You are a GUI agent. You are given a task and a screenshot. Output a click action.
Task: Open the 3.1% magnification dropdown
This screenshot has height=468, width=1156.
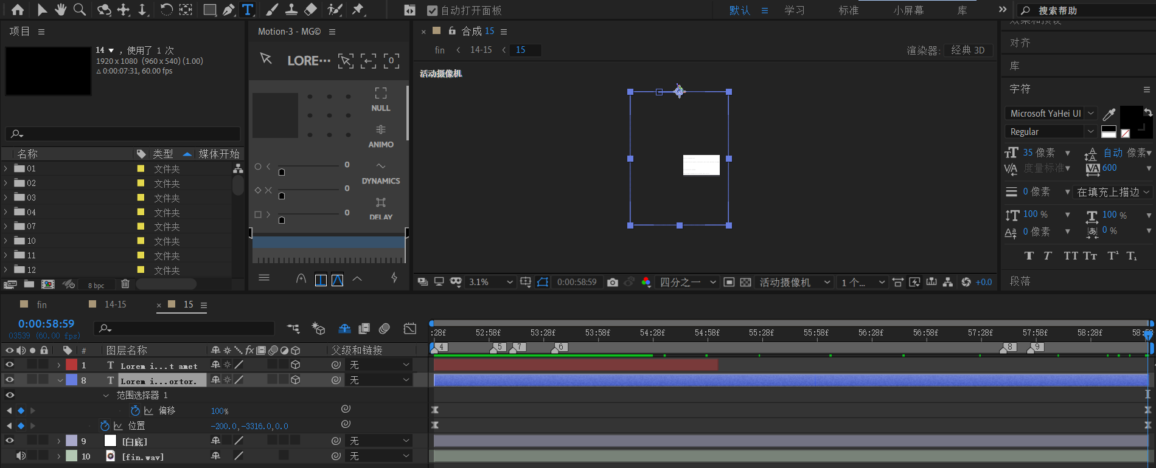tap(490, 282)
